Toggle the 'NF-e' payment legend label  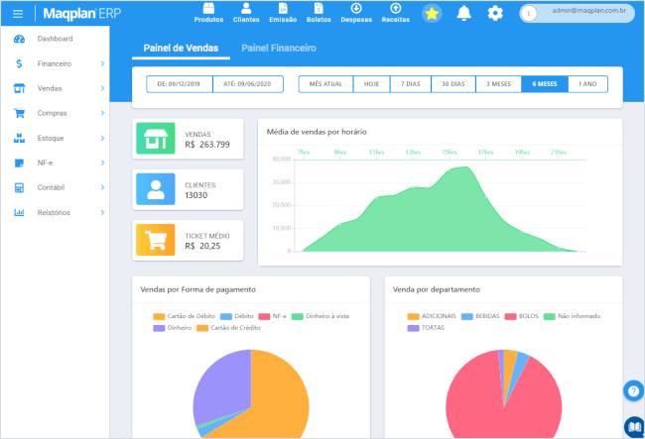(279, 316)
